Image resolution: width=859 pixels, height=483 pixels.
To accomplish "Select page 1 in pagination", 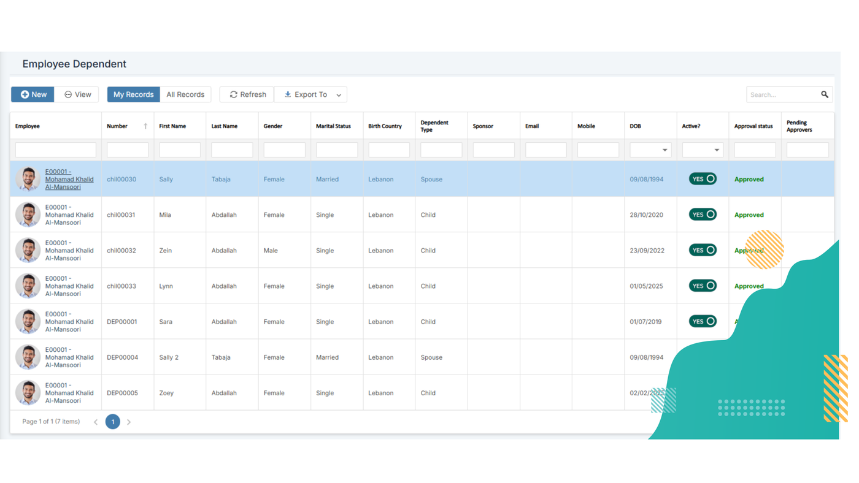I will pos(113,422).
